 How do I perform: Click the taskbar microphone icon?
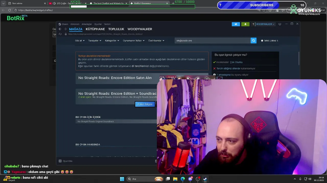300,179
